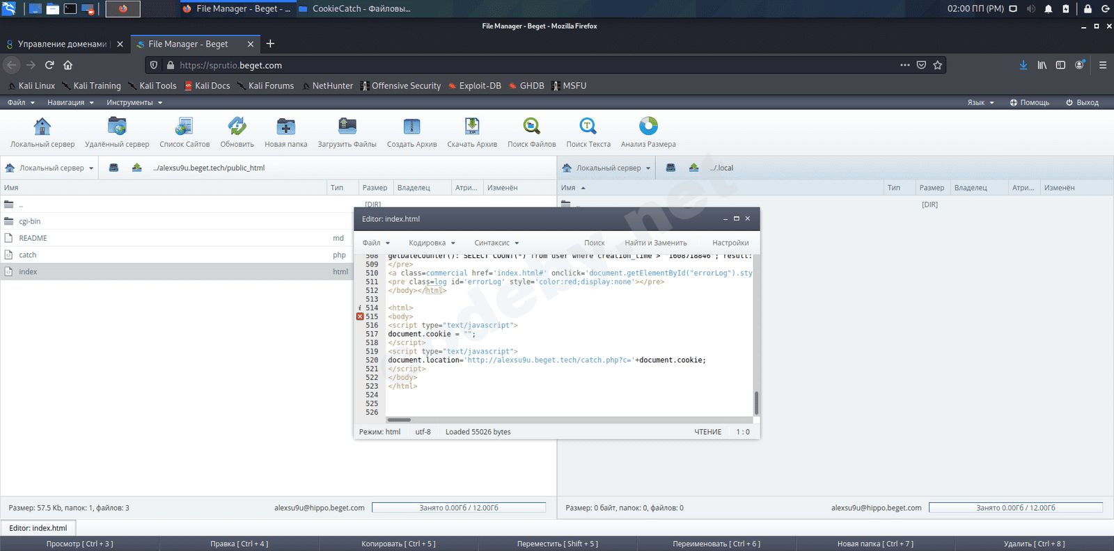The width and height of the screenshot is (1114, 551).
Task: Click Download Archive (Скачать Архив) icon
Action: click(x=472, y=127)
